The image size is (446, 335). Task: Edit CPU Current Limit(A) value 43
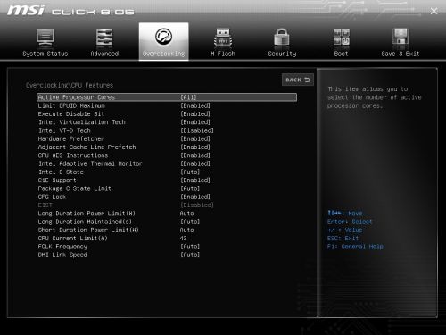pyautogui.click(x=184, y=239)
